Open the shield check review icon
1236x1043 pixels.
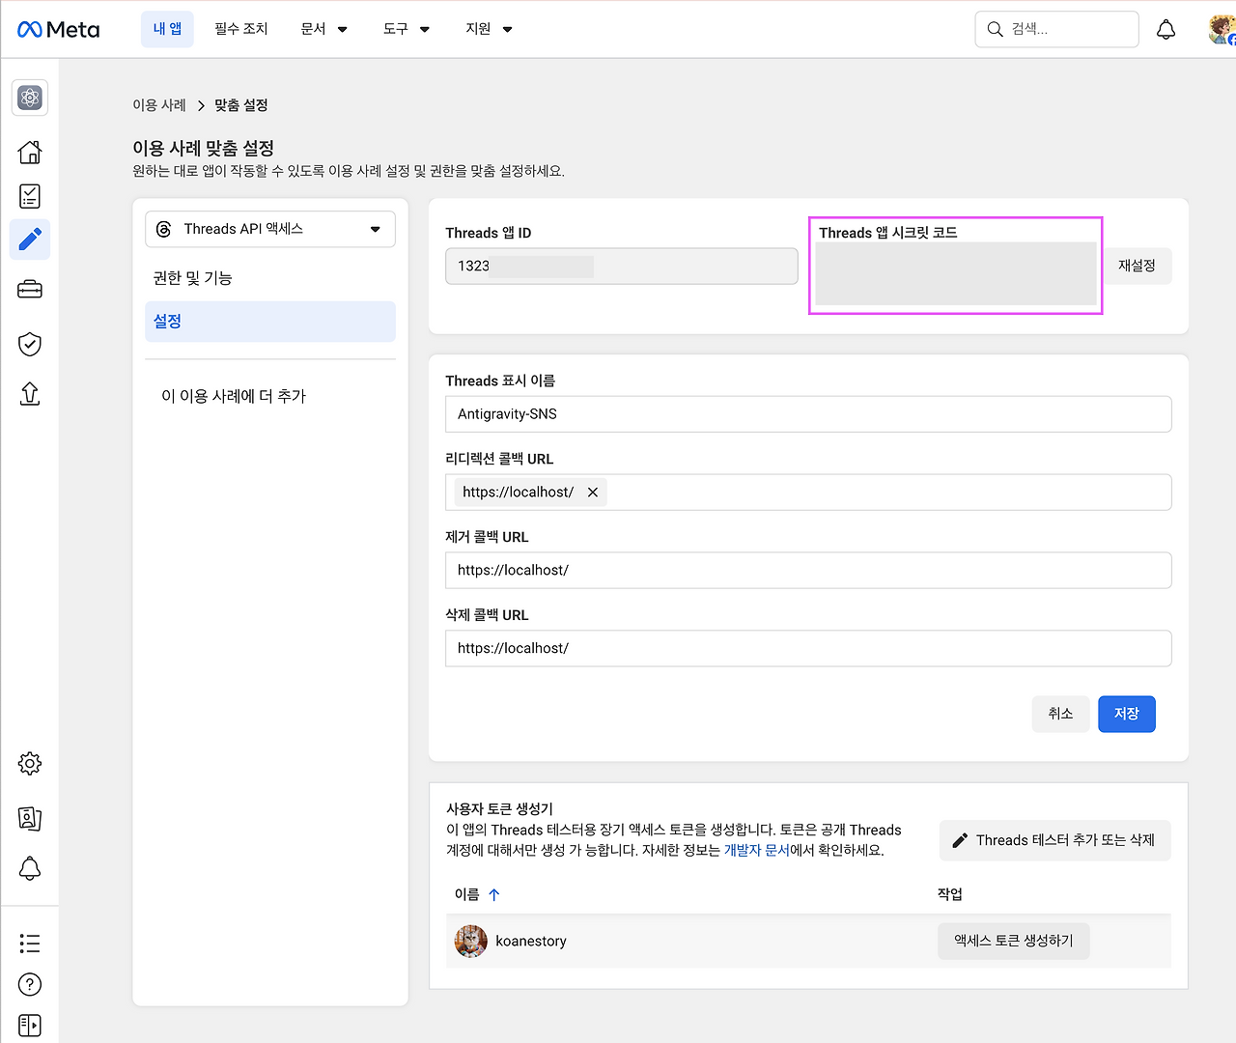coord(30,344)
